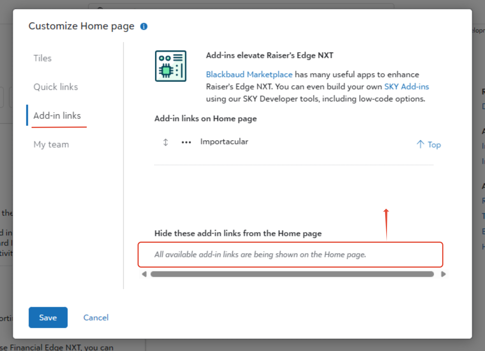Select the Importacular add-in link name

[224, 141]
